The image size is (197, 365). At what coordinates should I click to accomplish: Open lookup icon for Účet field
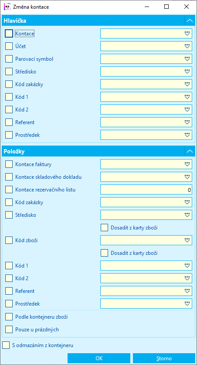click(x=187, y=46)
